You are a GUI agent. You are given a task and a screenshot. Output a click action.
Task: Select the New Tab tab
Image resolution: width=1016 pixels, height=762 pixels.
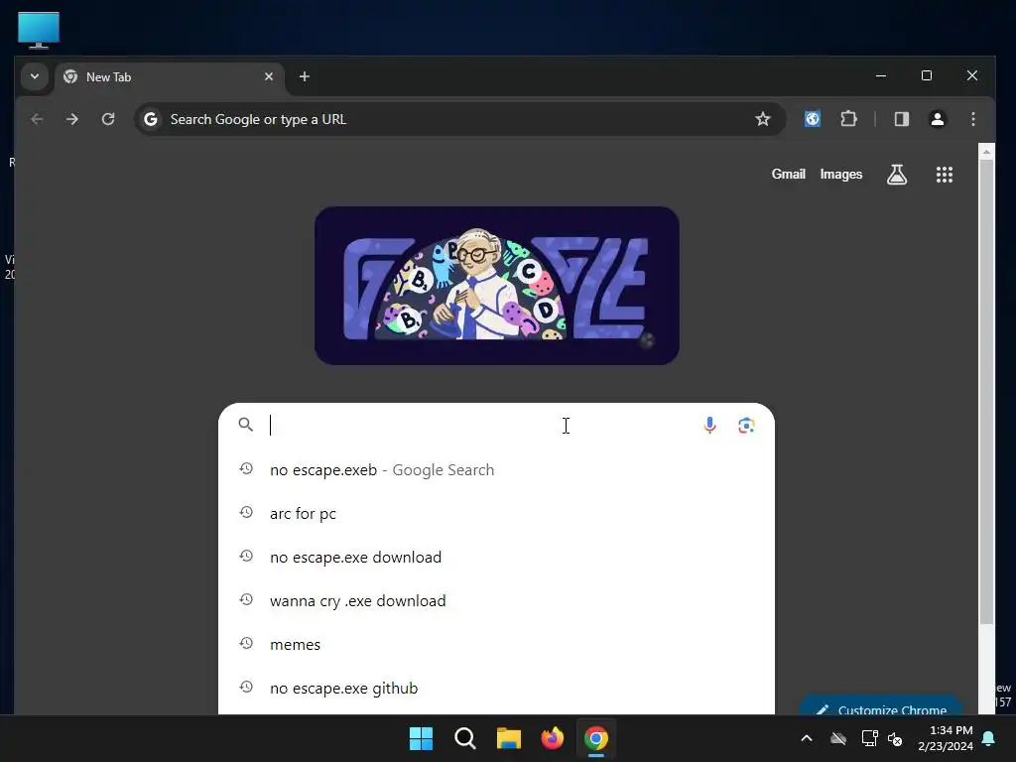[x=170, y=77]
